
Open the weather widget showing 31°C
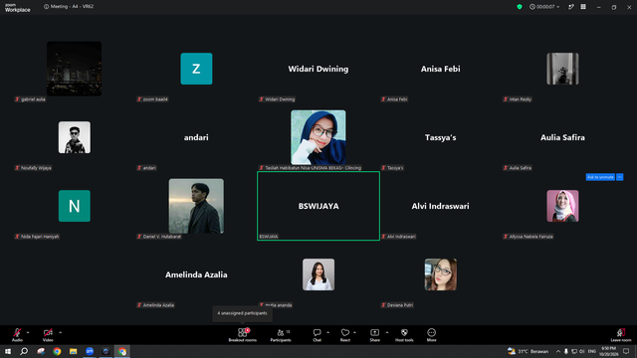(528, 351)
